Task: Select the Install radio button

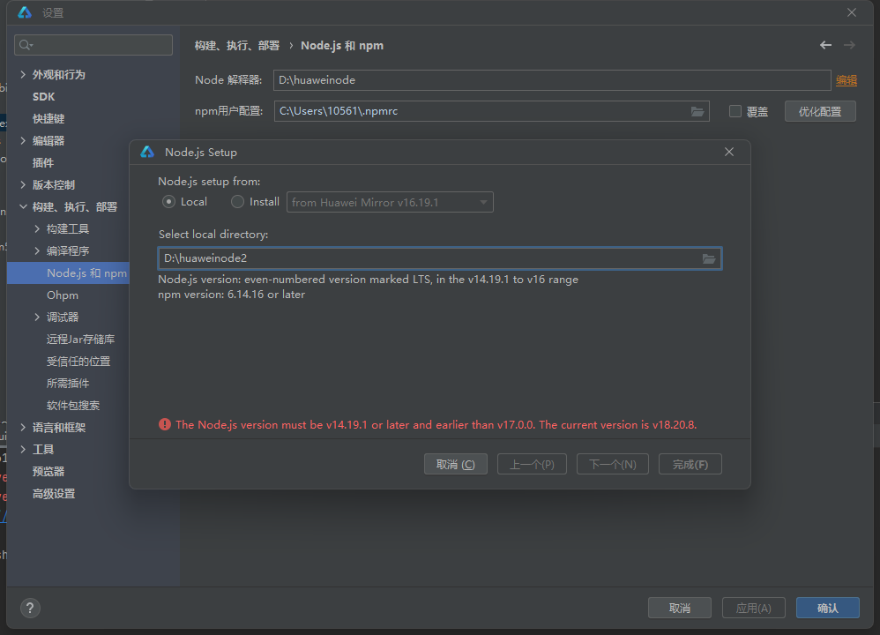Action: [x=237, y=202]
